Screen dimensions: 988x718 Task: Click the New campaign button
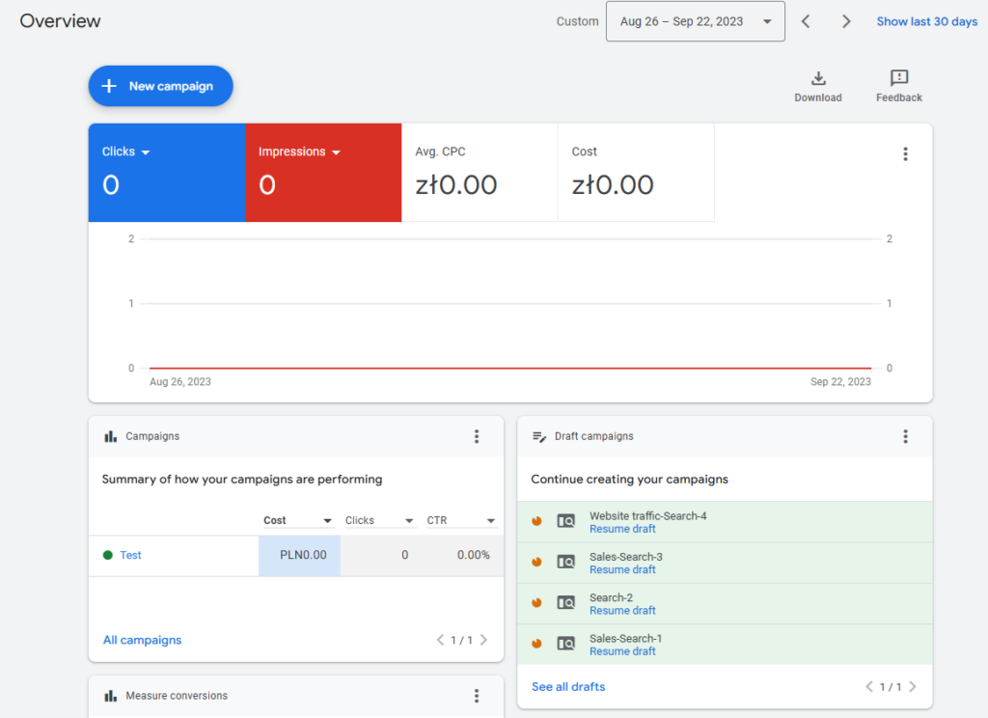pos(160,86)
